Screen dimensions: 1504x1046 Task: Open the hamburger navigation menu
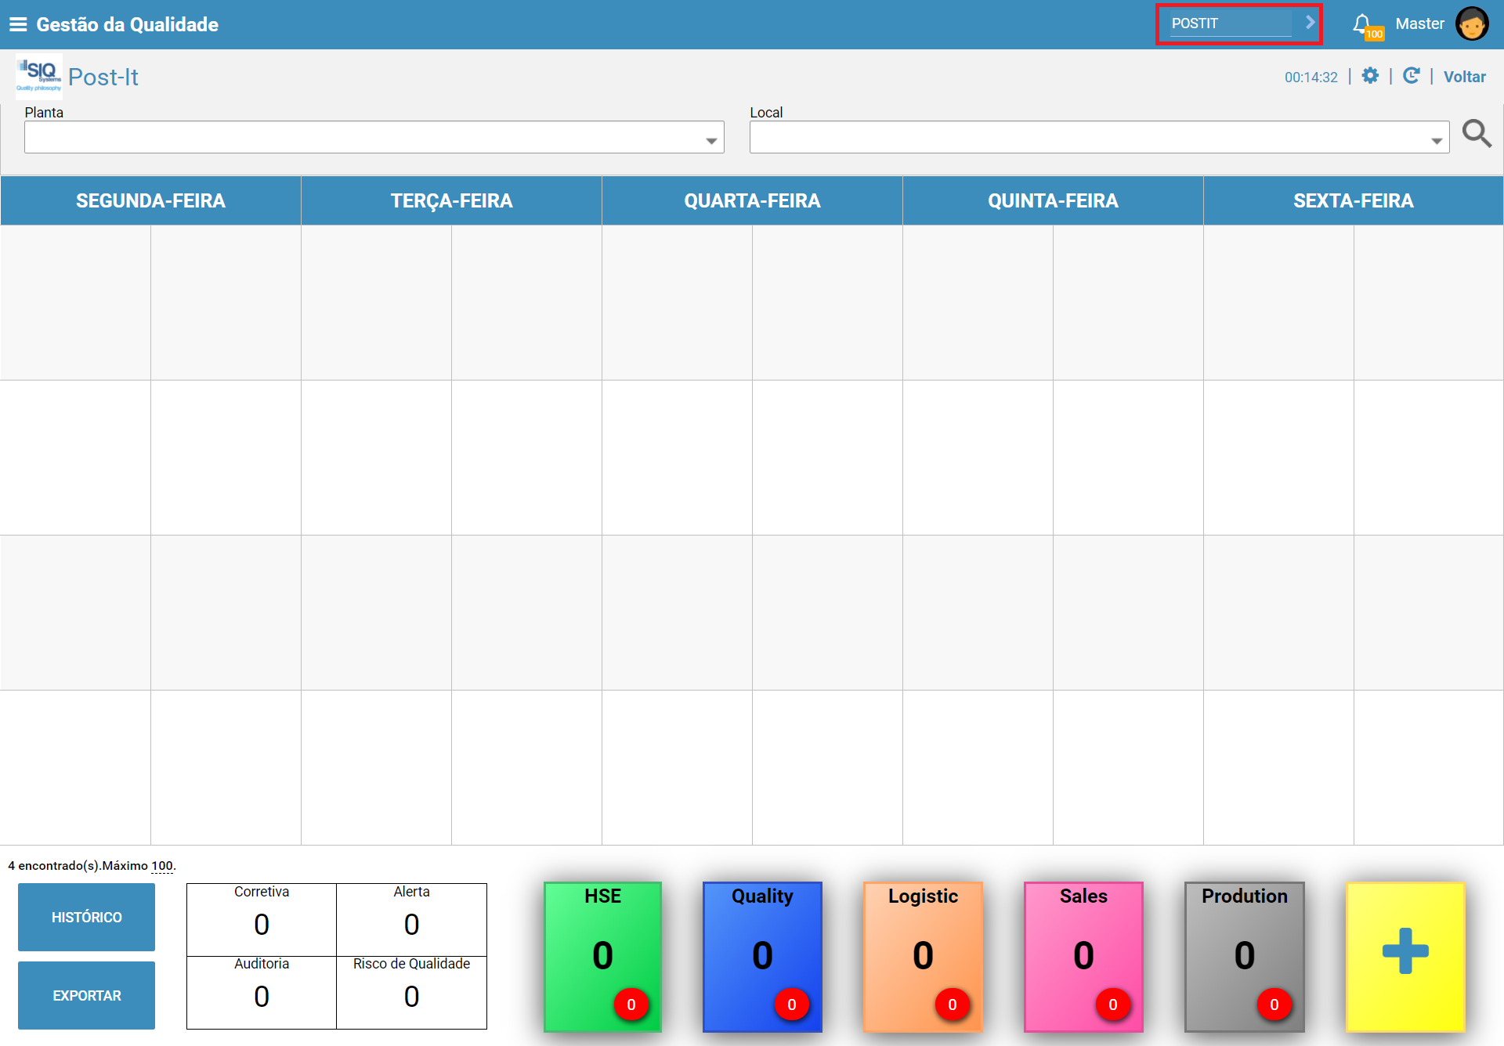point(18,24)
